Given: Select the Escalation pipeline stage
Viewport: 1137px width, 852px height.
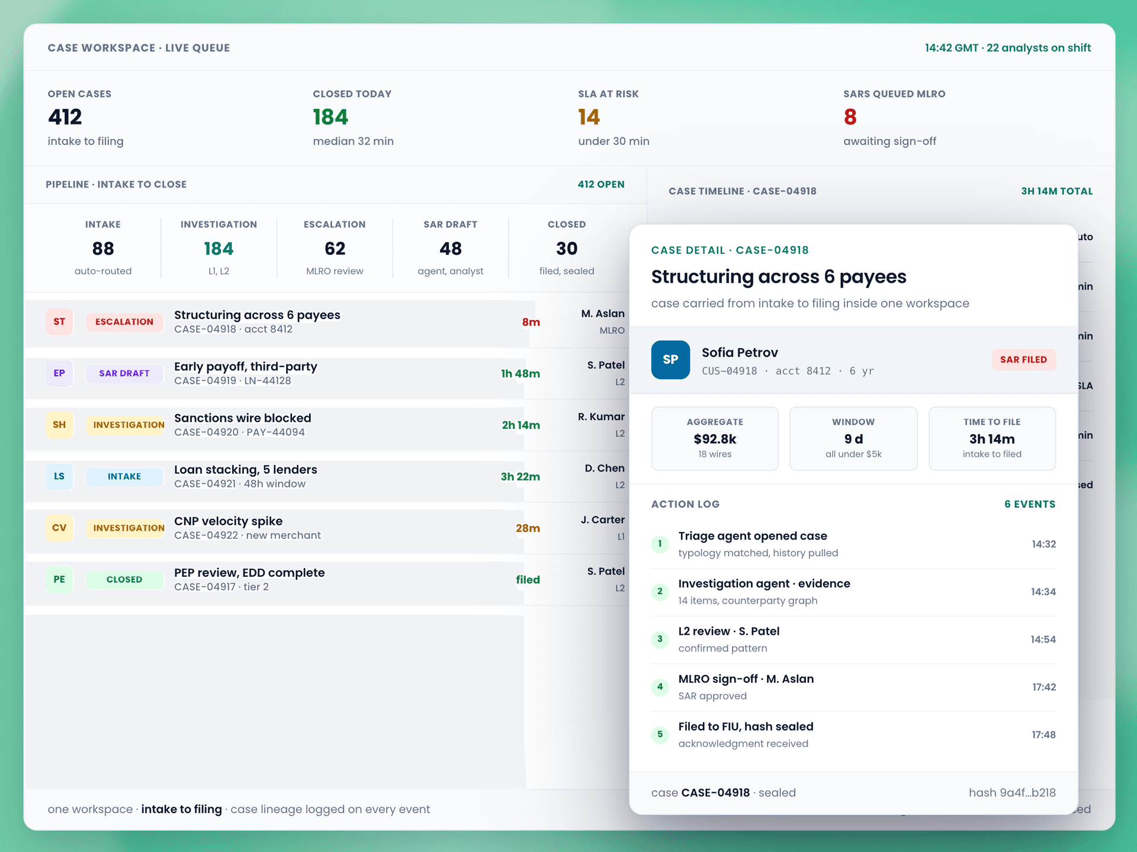Looking at the screenshot, I should 335,247.
